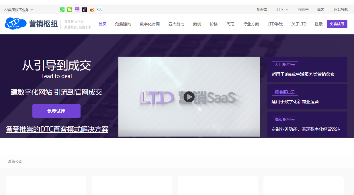The width and height of the screenshot is (354, 195).
Task: Click the 独立站 云平台 tagline
Action: click(74, 21)
